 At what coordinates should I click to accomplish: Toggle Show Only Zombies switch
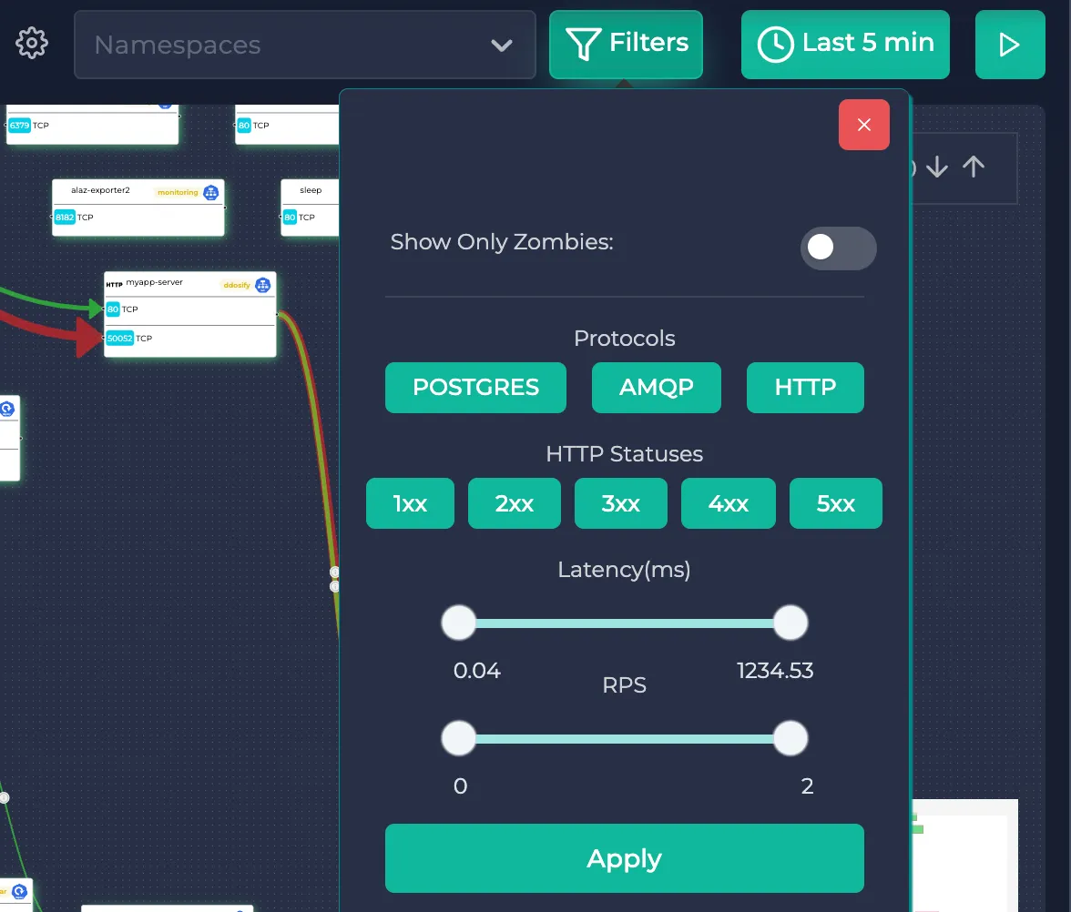[838, 248]
